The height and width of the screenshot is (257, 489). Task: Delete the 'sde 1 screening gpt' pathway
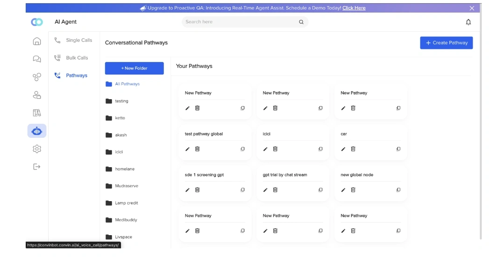click(x=198, y=190)
